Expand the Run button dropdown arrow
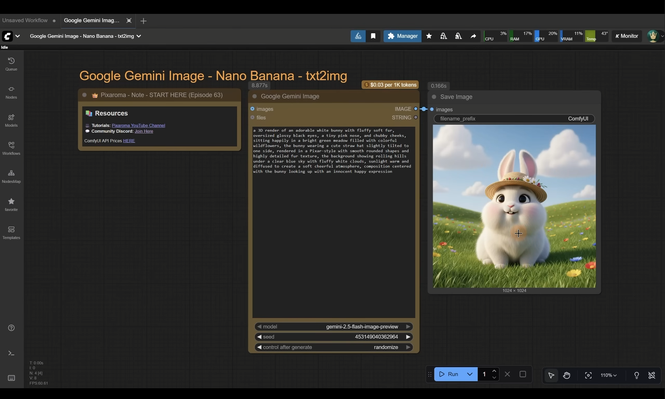 (470, 374)
